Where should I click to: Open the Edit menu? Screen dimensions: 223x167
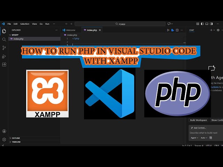tap(15, 24)
